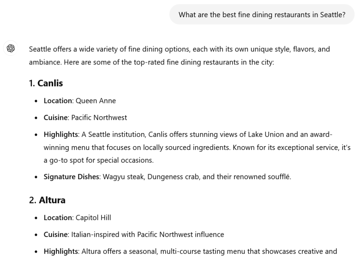Click the 'Cuisine' label under Altura

56,234
